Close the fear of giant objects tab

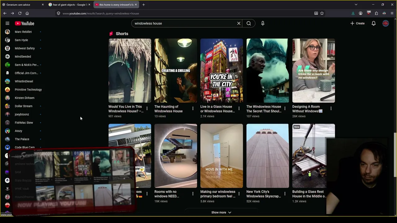89,5
